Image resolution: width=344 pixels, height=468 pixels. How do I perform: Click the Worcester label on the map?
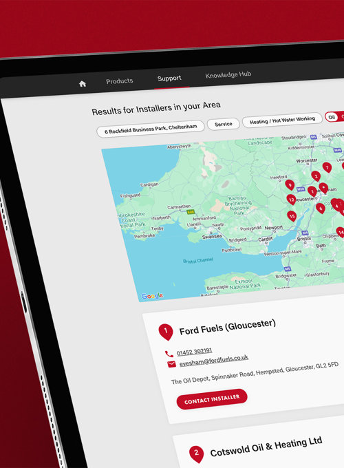click(306, 160)
